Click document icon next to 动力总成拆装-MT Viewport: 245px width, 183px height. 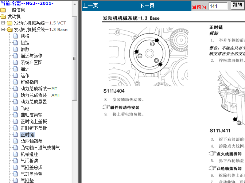15,89
